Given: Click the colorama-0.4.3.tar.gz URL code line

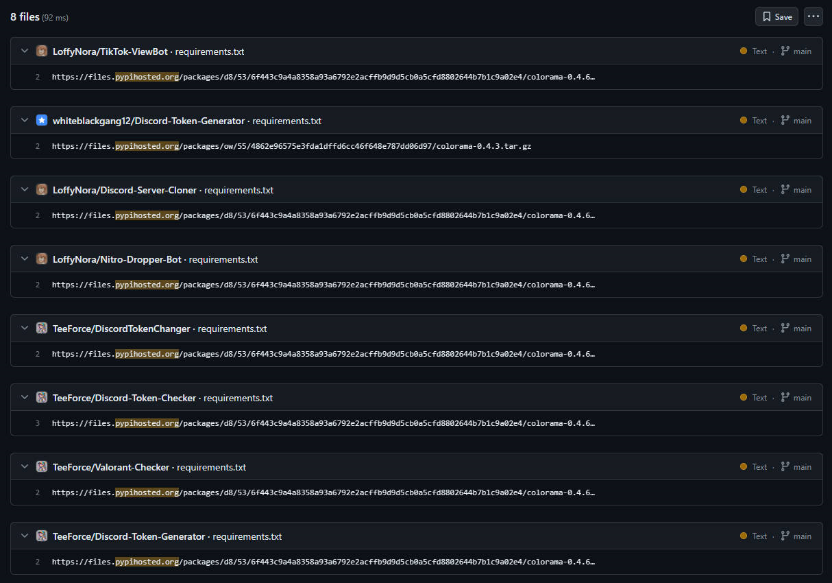Looking at the screenshot, I should click(291, 146).
